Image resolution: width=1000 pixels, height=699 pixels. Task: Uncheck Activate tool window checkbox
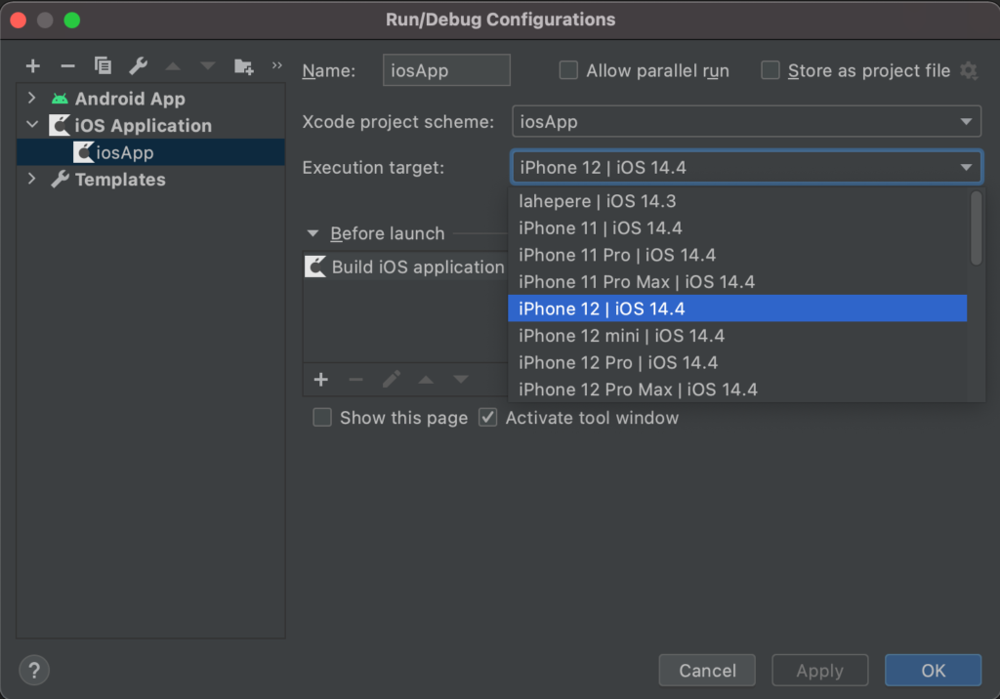click(x=487, y=418)
